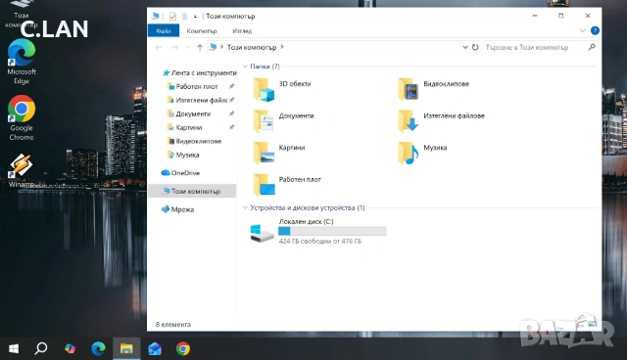Refresh the Този компютър view
This screenshot has width=627, height=360.
click(475, 47)
